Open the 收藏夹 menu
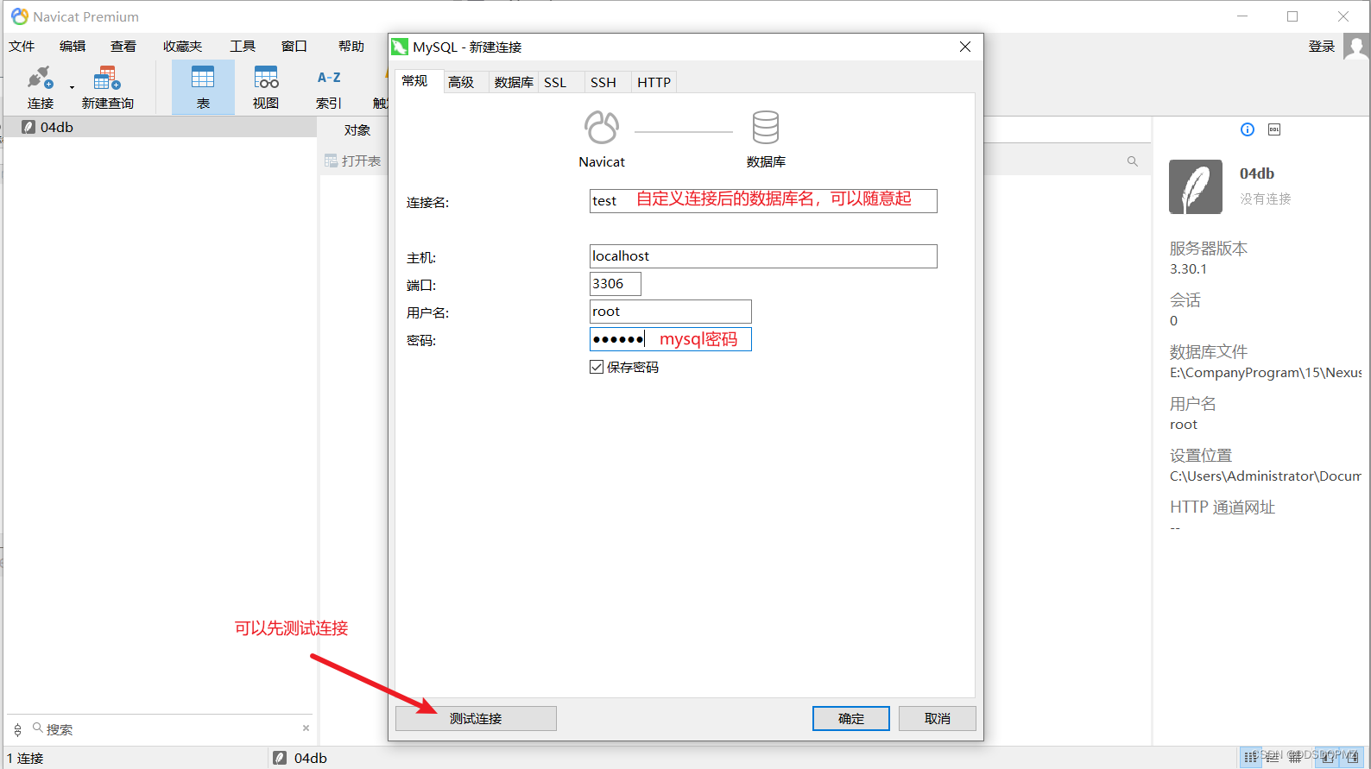This screenshot has width=1371, height=769. (182, 46)
